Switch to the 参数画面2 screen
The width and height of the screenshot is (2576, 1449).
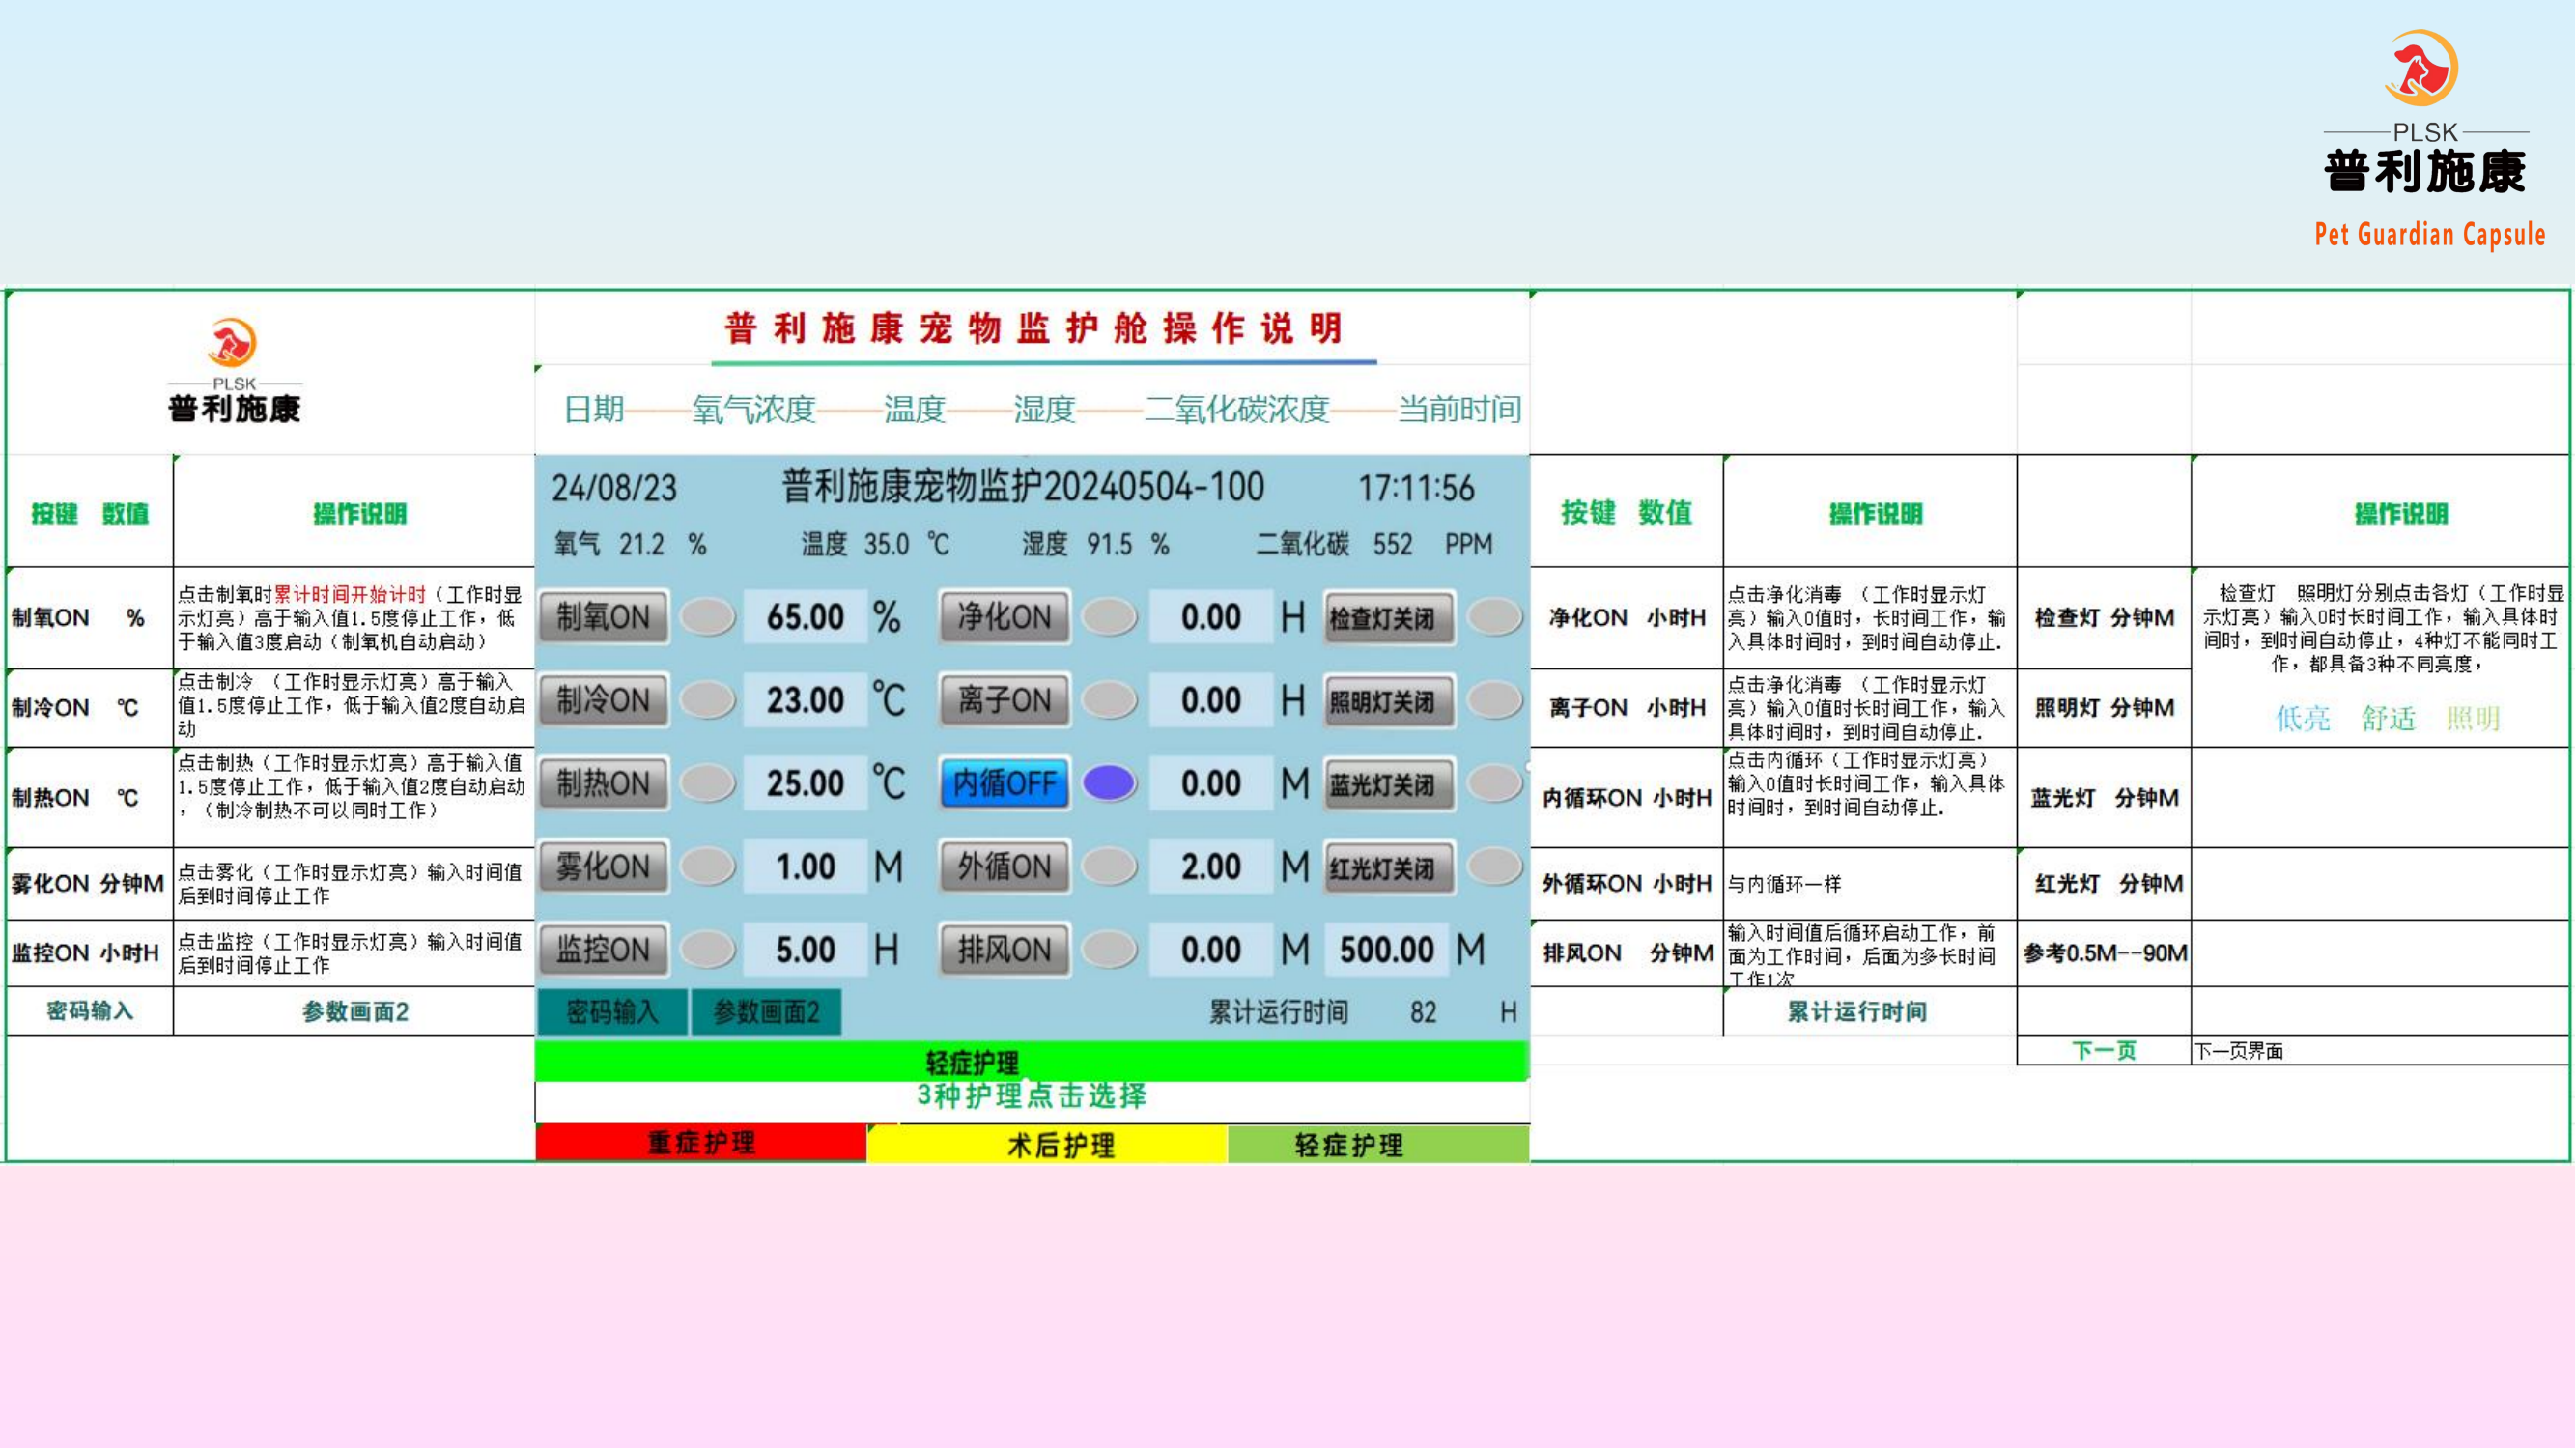point(766,1012)
